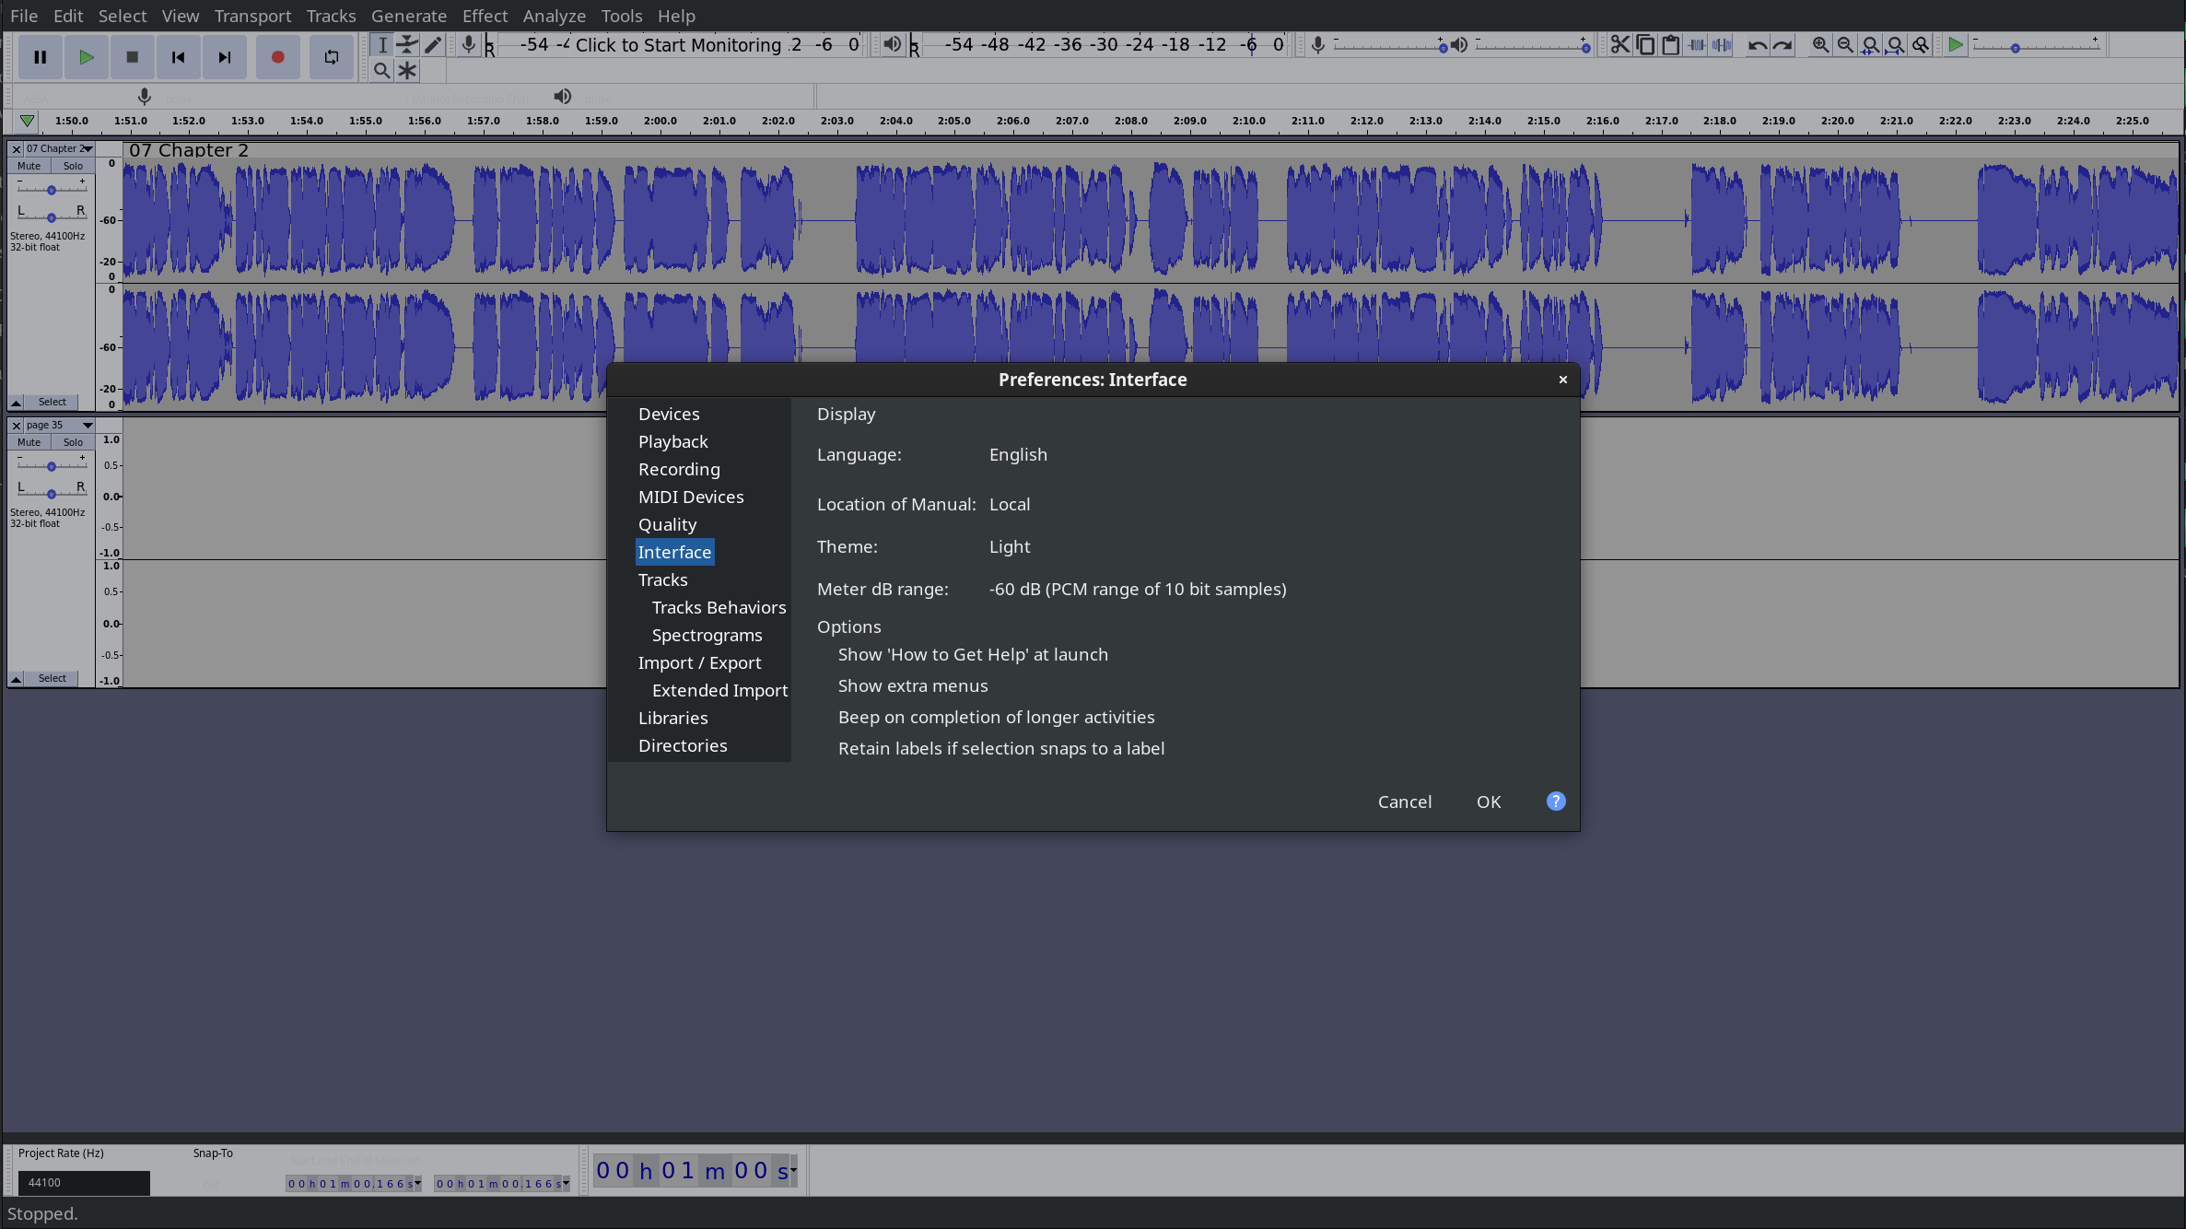2186x1229 pixels.
Task: Mute the 07 Chapter 2 track
Action: point(29,166)
